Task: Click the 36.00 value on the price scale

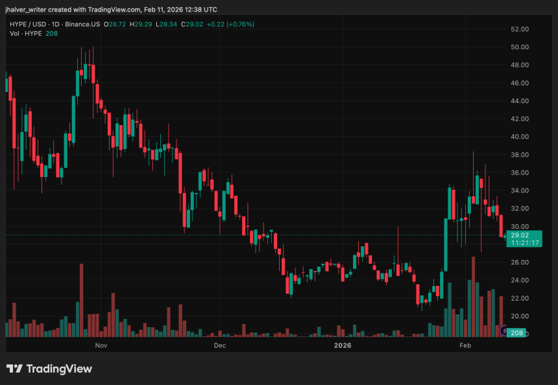Action: click(x=519, y=172)
